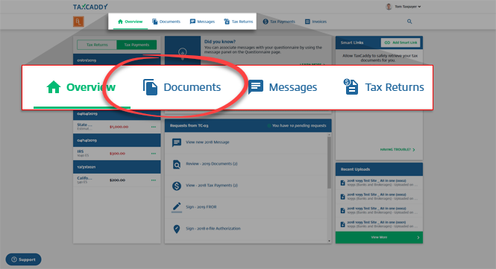Go to Tax Payments in top navigation
Viewport: 496px width, 269px height.
pyautogui.click(x=279, y=22)
